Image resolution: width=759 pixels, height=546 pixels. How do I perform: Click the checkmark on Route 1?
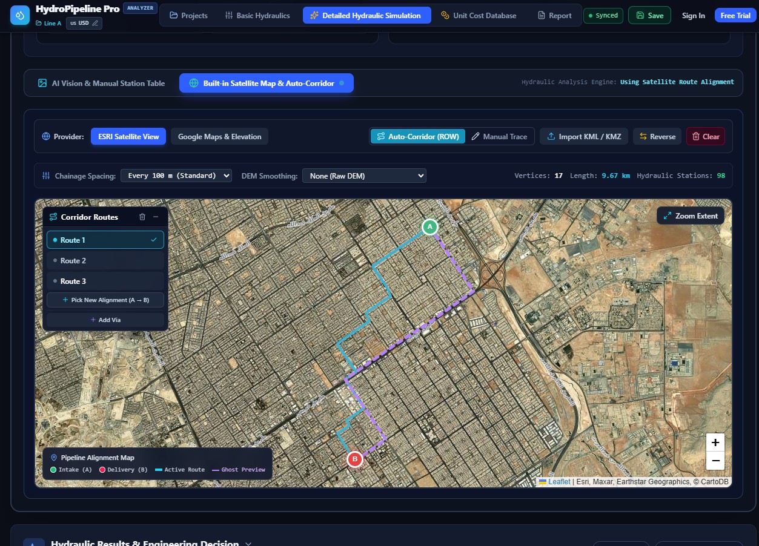[154, 240]
